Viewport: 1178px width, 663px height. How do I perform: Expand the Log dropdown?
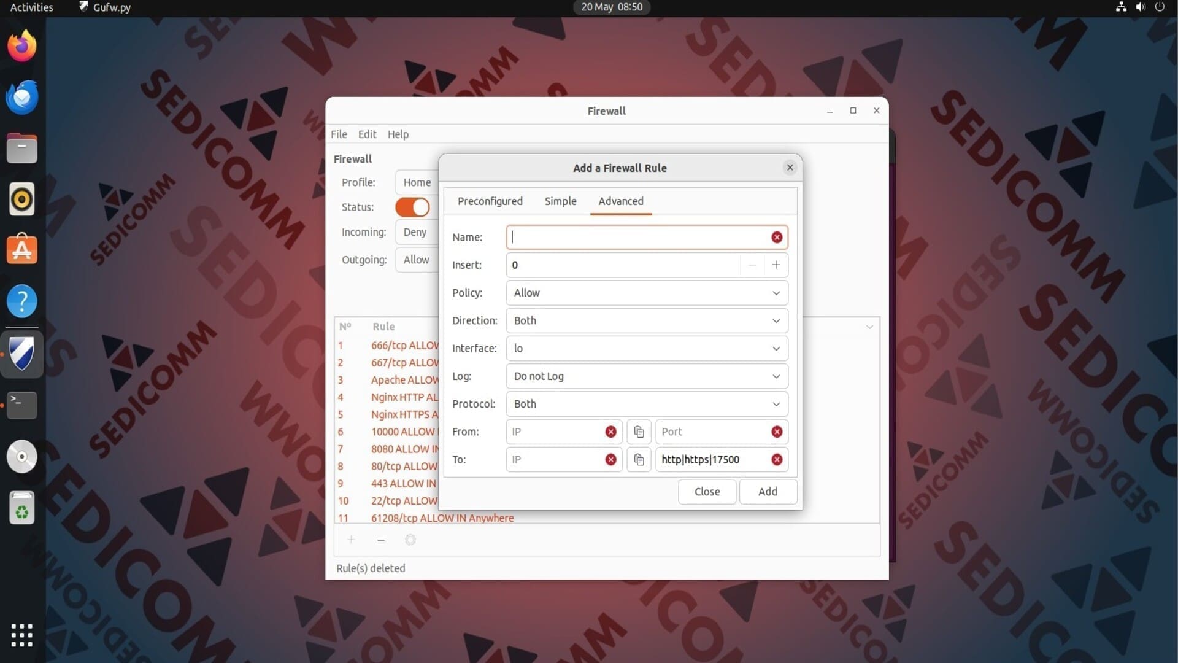point(647,376)
